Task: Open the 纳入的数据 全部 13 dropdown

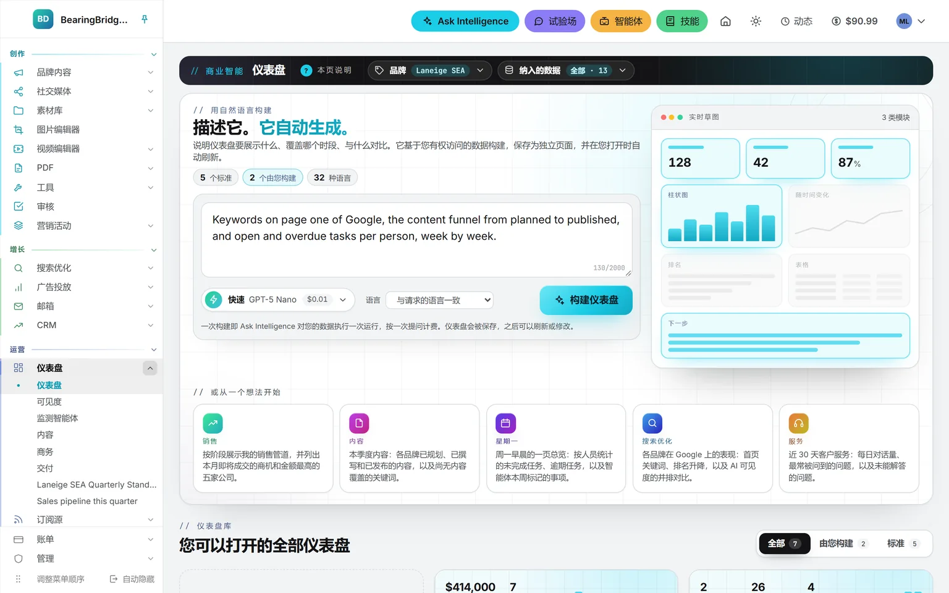Action: (566, 70)
